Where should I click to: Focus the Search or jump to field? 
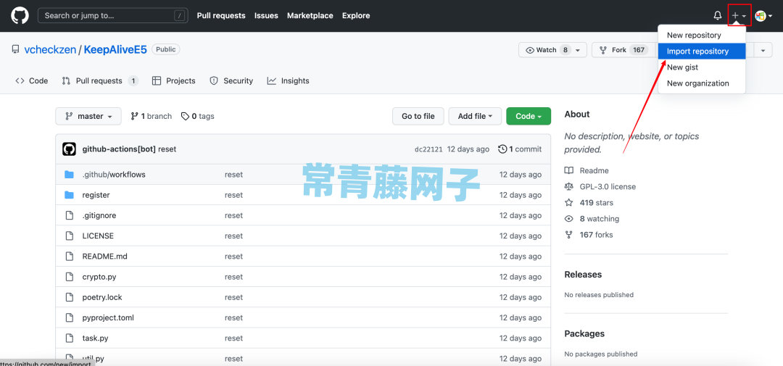(112, 15)
